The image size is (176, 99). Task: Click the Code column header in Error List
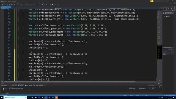5,87
